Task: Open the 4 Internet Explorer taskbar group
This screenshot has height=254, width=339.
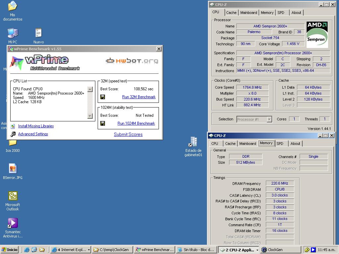Action: pos(71,250)
